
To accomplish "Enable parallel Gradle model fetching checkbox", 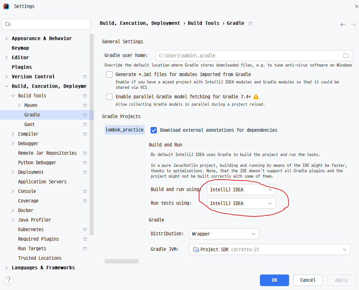I will pos(109,97).
